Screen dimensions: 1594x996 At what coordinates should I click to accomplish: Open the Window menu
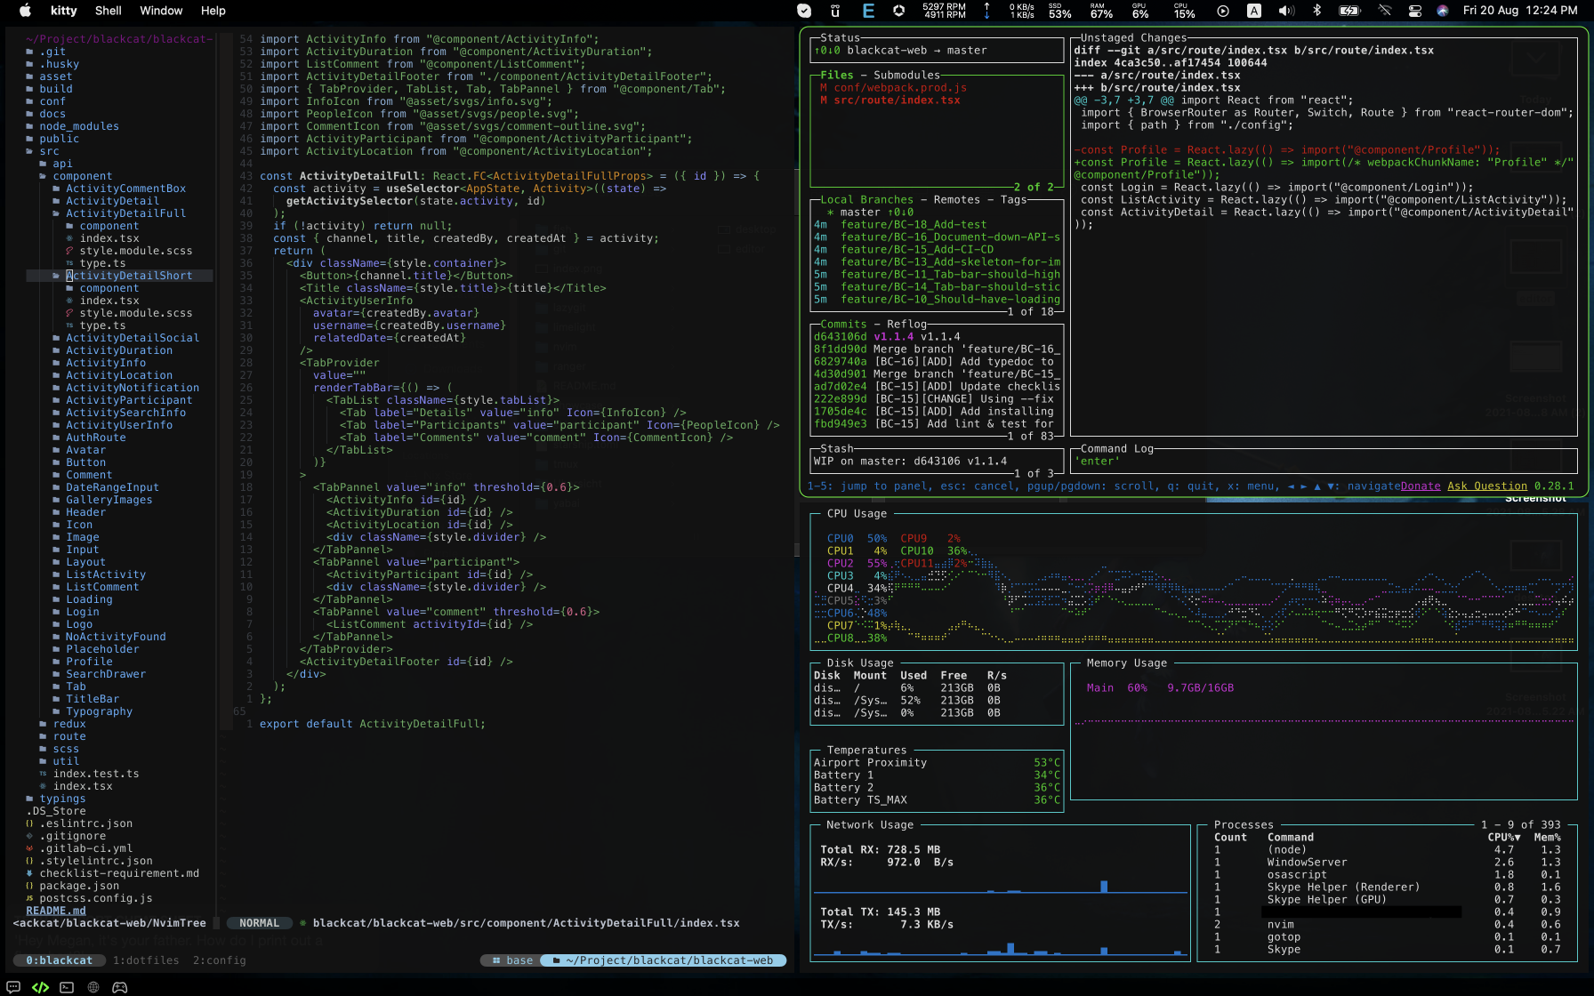(161, 11)
